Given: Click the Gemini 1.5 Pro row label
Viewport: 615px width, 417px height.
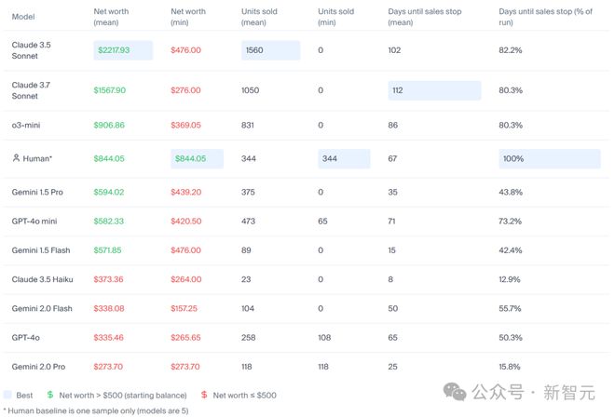Looking at the screenshot, I should [37, 192].
